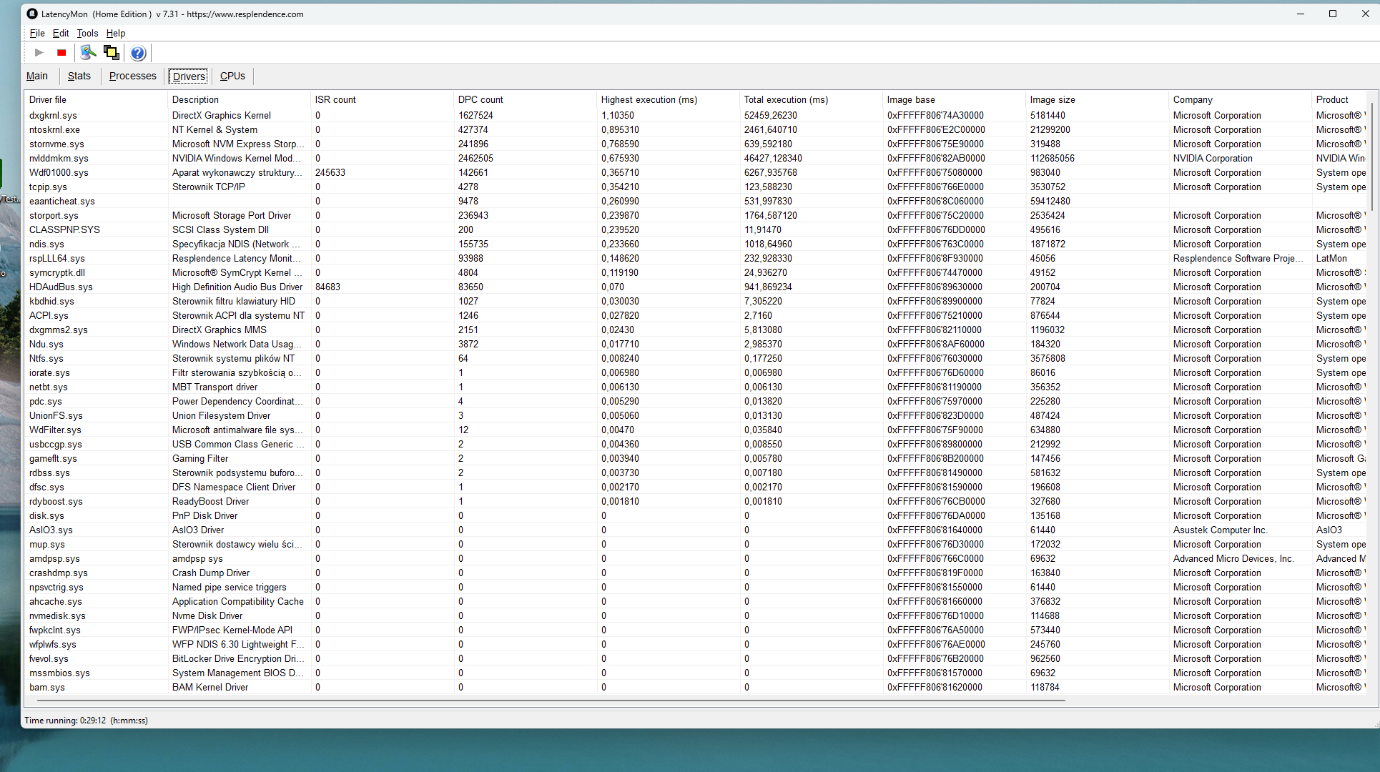Switch to the Stats tab
Screen dimensions: 1380x772
[x=79, y=76]
